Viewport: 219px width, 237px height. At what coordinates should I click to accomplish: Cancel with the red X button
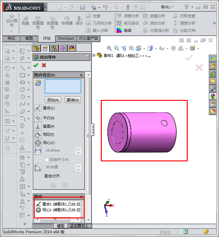click(x=44, y=65)
